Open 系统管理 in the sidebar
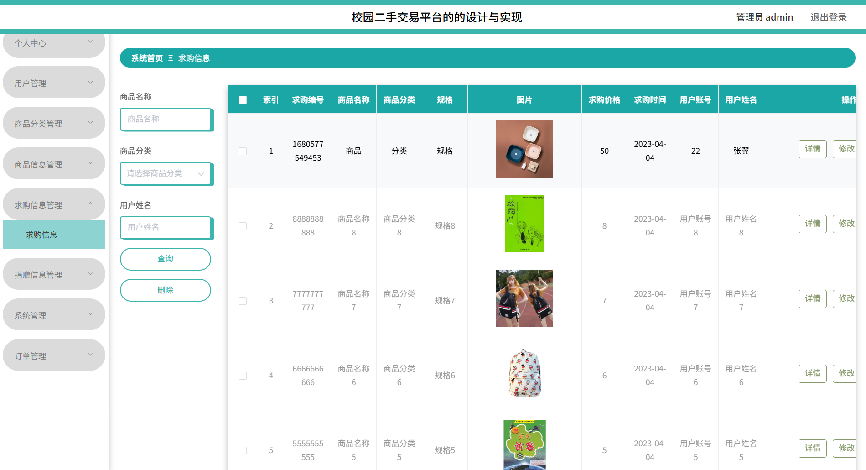Image resolution: width=866 pixels, height=470 pixels. (x=53, y=314)
